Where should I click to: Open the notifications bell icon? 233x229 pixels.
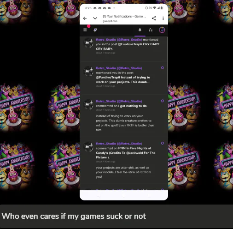pyautogui.click(x=140, y=30)
